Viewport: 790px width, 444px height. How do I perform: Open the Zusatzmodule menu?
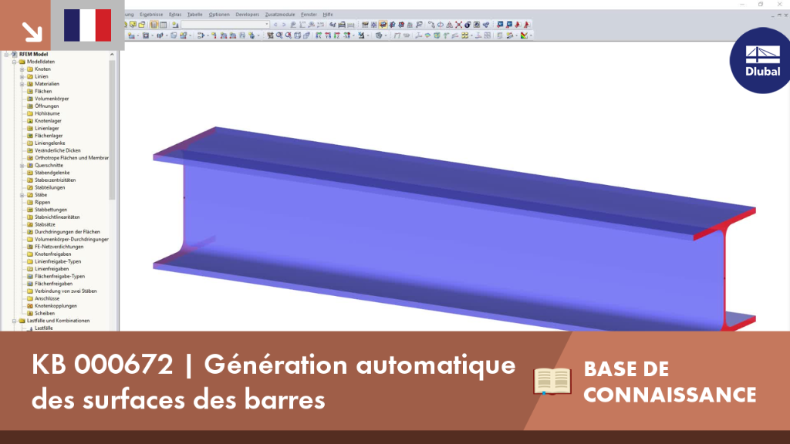(279, 15)
